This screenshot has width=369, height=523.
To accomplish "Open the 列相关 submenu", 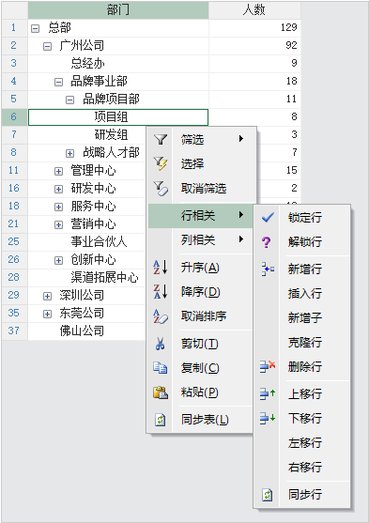I will (201, 239).
